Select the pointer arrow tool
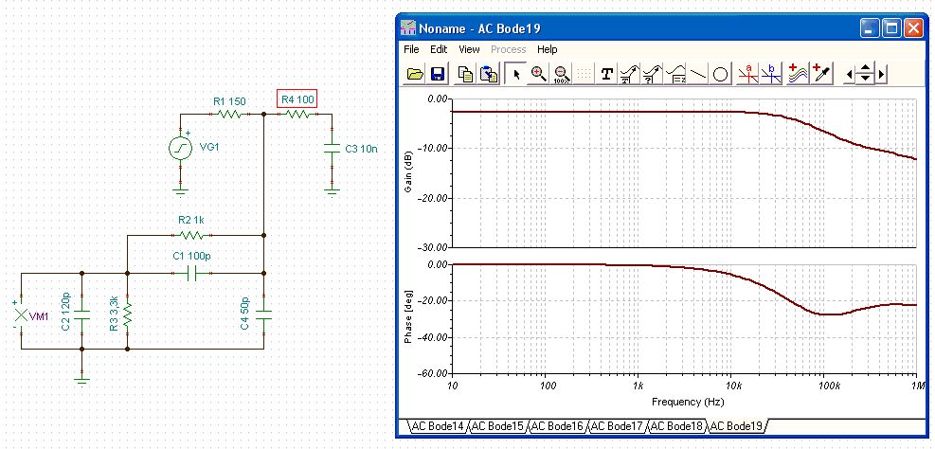The width and height of the screenshot is (935, 449). click(x=516, y=74)
